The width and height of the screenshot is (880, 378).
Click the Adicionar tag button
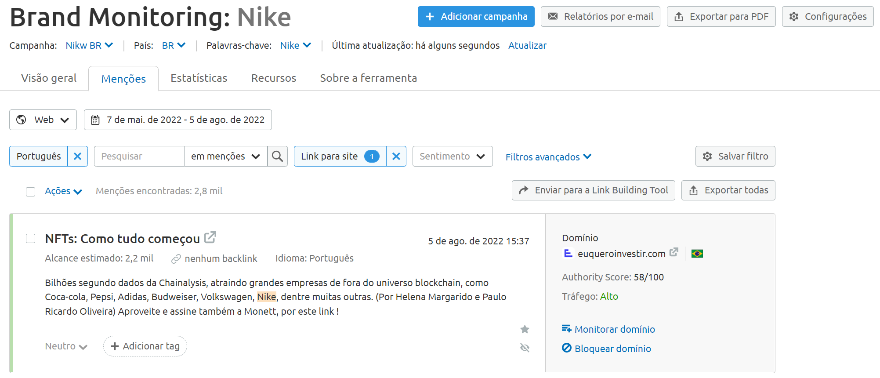click(145, 346)
